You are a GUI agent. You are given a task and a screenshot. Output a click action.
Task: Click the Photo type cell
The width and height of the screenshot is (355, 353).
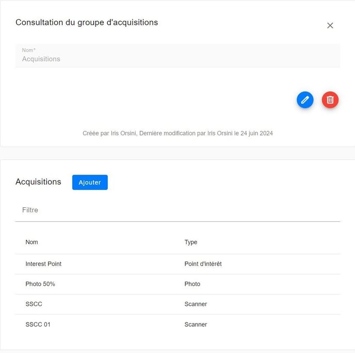(192, 284)
